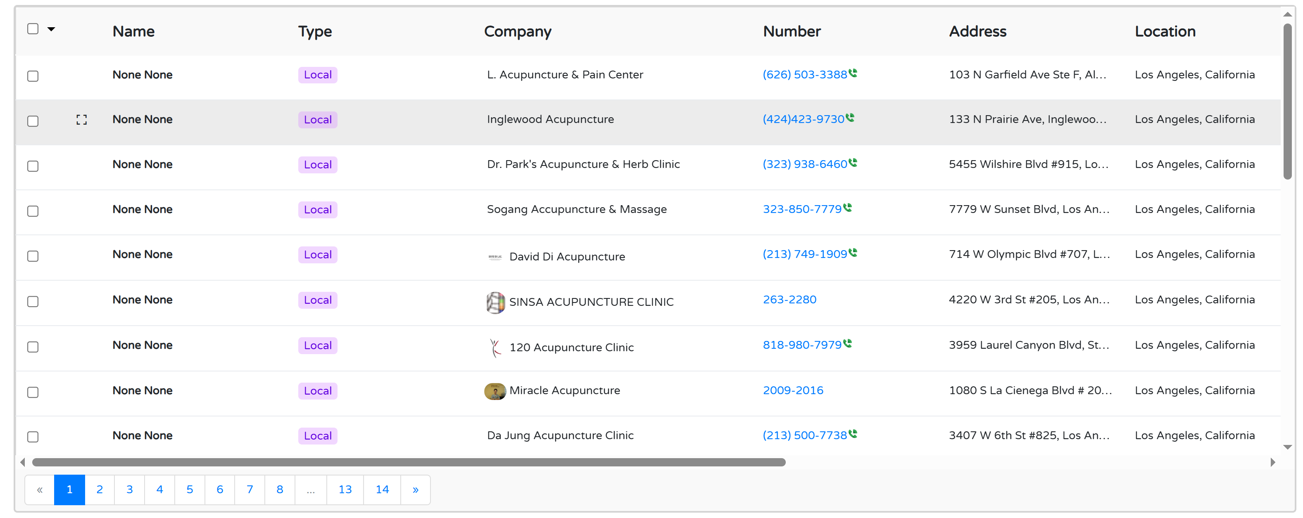This screenshot has width=1303, height=518.
Task: Open the bulk selection dropdown arrow
Action: click(51, 29)
